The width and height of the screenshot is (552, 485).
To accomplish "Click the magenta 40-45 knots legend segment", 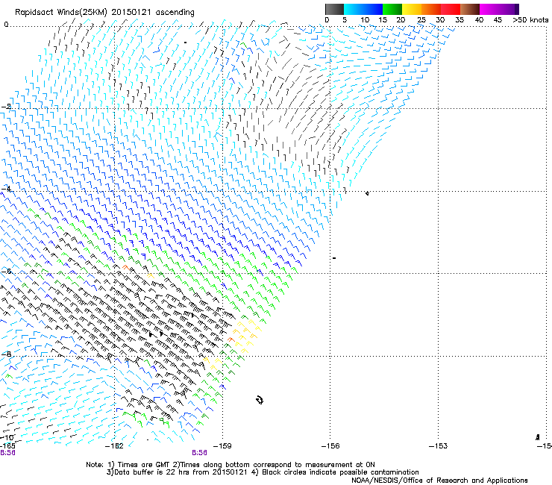I will pyautogui.click(x=489, y=9).
